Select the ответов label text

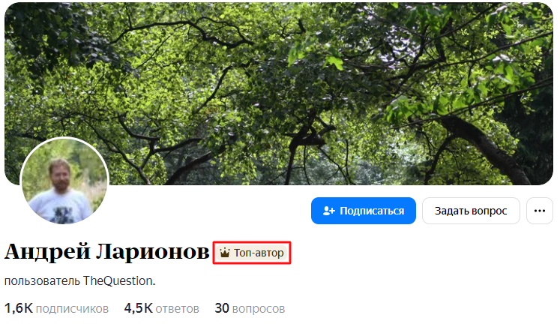(178, 309)
